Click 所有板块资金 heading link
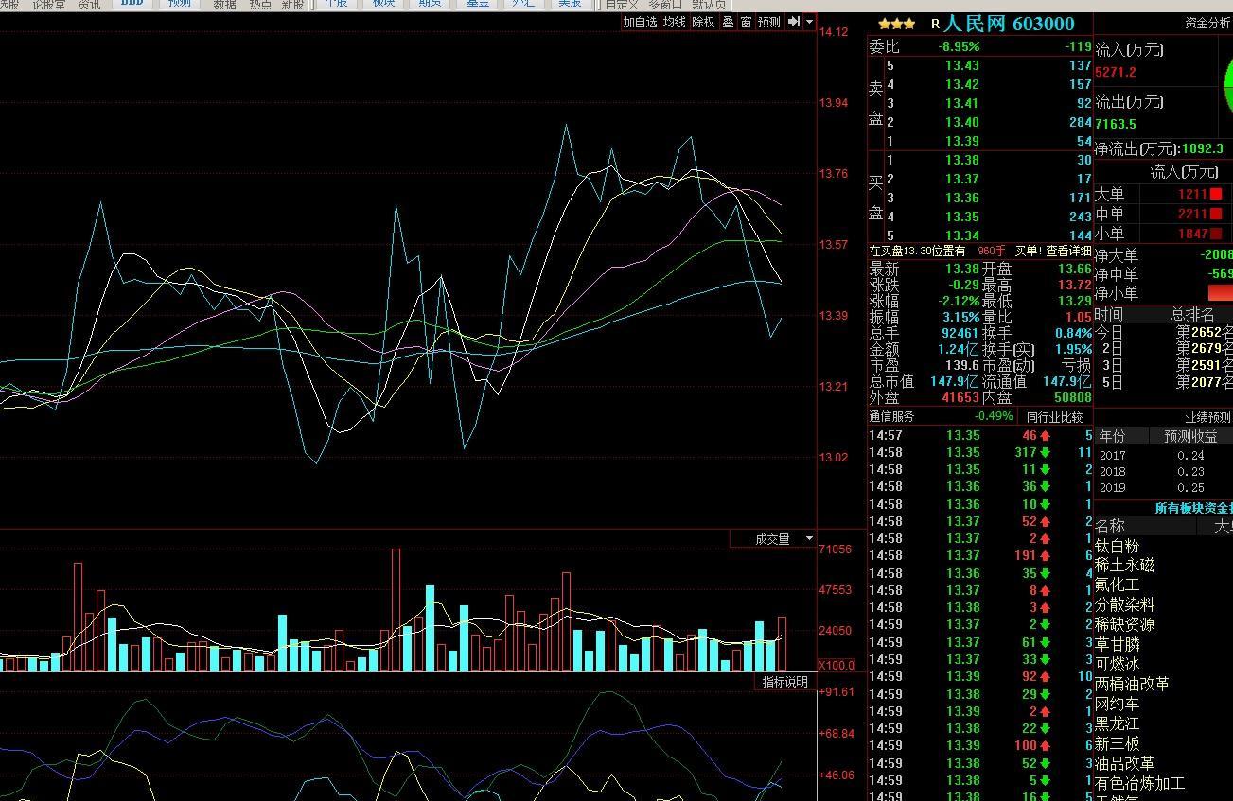The image size is (1233, 801). coord(1193,509)
